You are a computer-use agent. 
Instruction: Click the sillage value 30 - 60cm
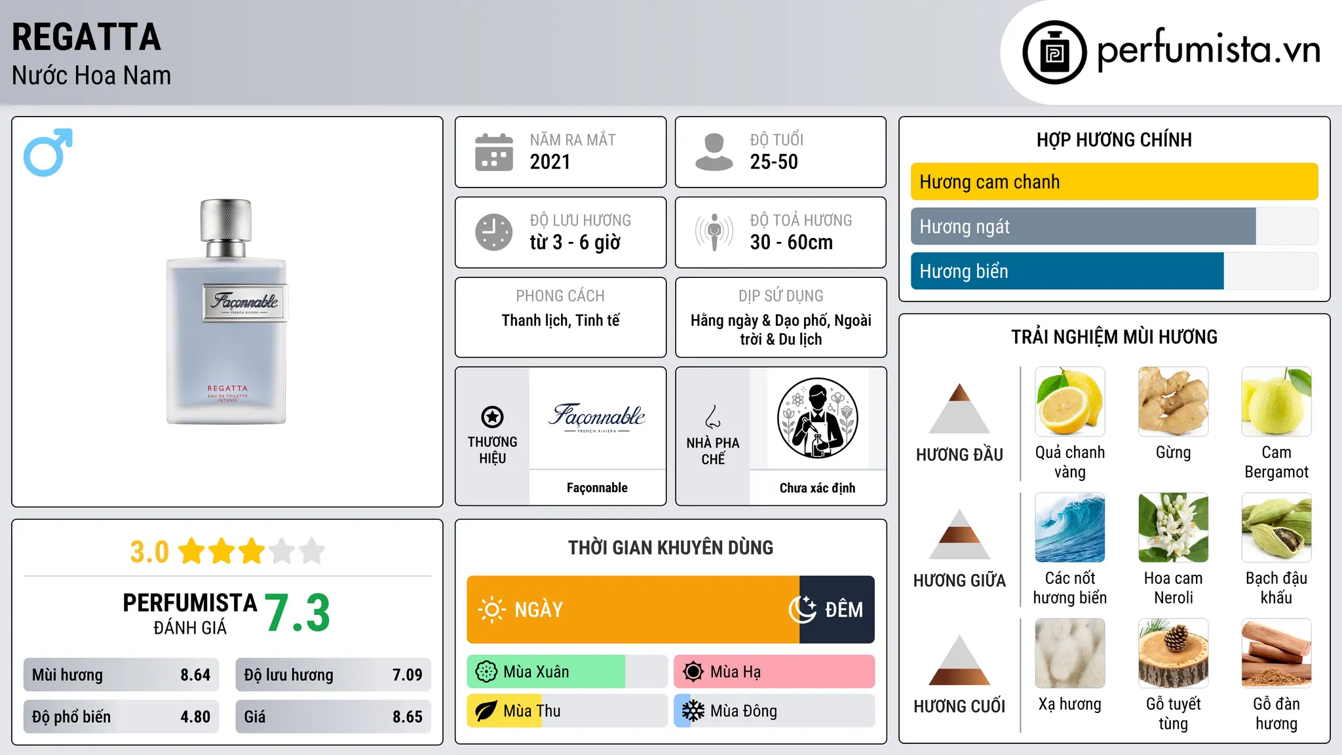[792, 242]
